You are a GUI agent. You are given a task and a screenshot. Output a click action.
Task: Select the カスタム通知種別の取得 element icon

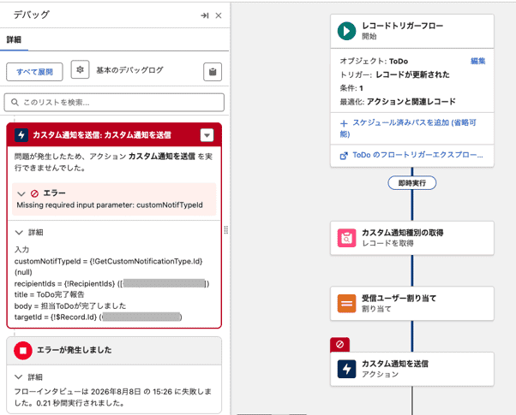(346, 238)
